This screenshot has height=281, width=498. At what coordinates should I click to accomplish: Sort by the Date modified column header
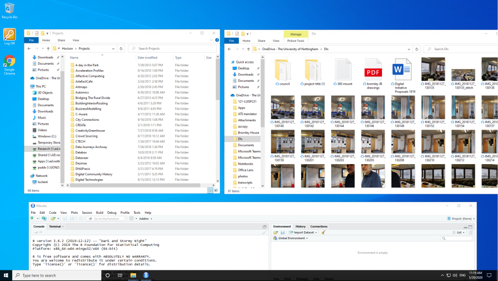click(147, 57)
